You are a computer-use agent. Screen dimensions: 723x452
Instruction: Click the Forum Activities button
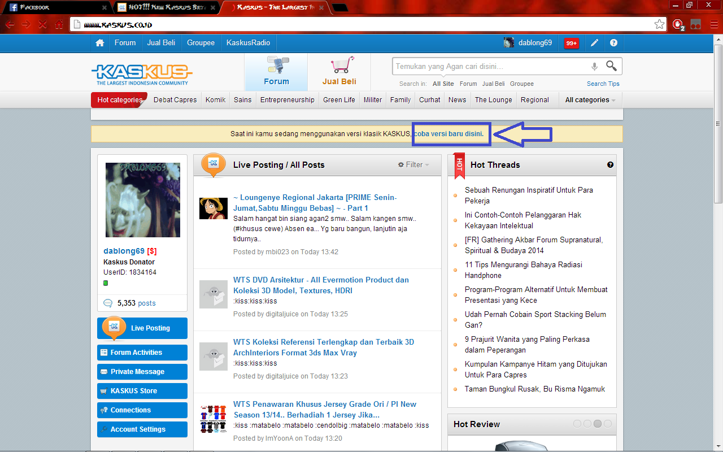[142, 353]
